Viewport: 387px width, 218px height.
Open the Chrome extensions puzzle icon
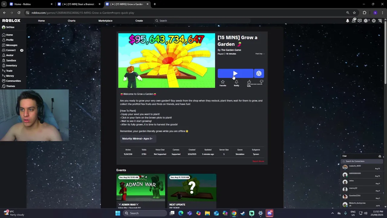pos(365,13)
